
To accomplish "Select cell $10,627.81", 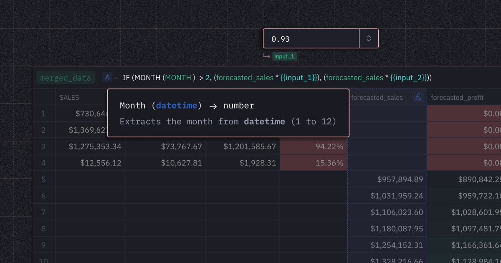I will coord(165,163).
